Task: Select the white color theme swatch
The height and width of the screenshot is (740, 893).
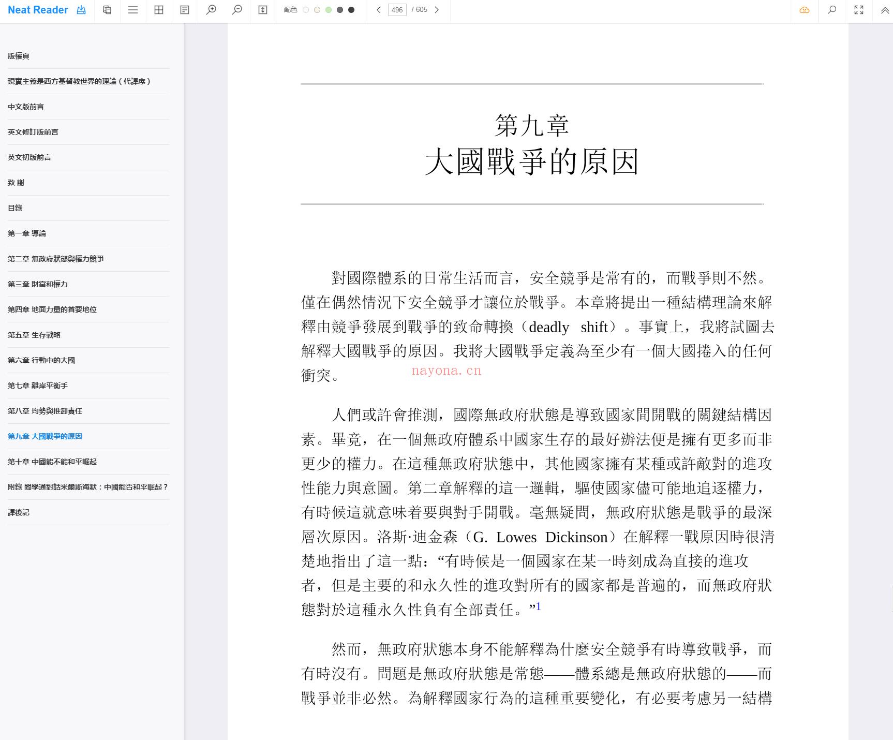Action: (306, 10)
